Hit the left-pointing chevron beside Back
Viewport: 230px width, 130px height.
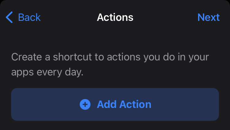point(9,17)
